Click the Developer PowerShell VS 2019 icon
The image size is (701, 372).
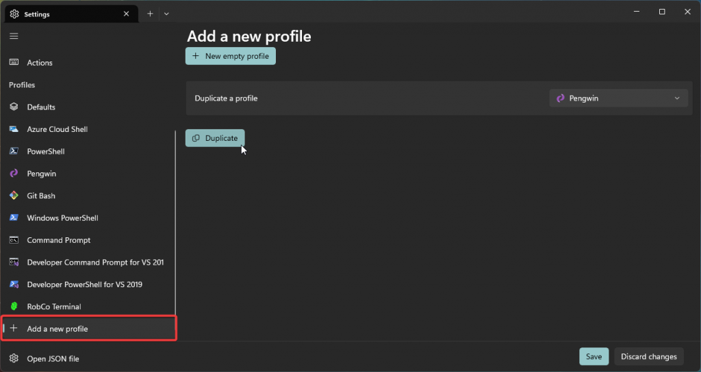pos(14,284)
